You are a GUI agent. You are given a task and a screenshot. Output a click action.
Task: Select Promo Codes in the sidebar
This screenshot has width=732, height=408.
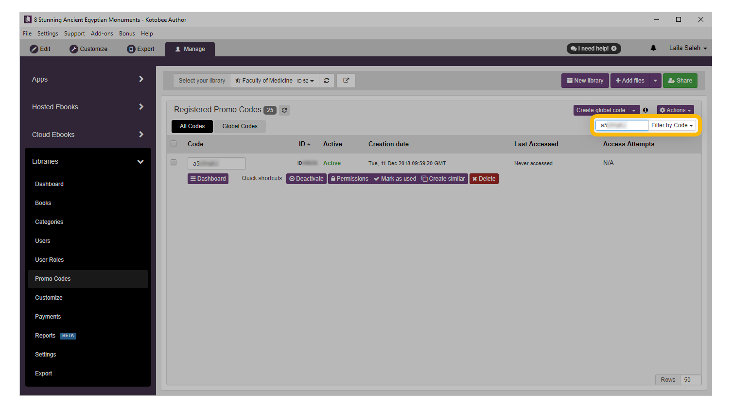[x=88, y=279]
